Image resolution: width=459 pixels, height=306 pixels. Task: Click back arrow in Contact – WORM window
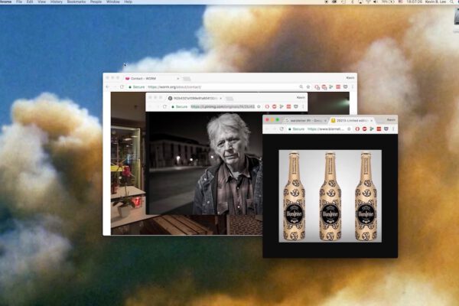click(x=108, y=87)
